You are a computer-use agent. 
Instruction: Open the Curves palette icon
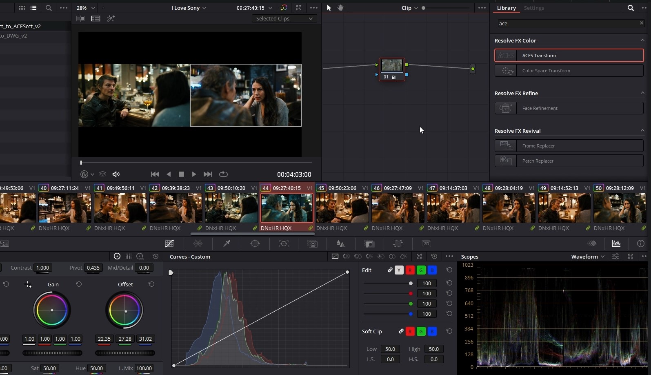tap(169, 243)
